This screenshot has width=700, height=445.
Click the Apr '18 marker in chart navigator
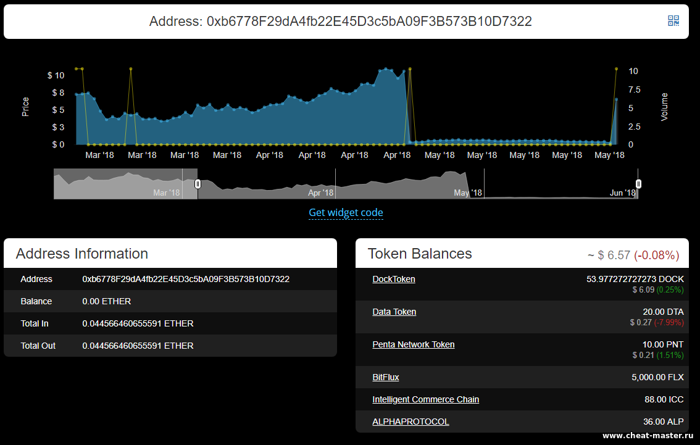[x=320, y=193]
